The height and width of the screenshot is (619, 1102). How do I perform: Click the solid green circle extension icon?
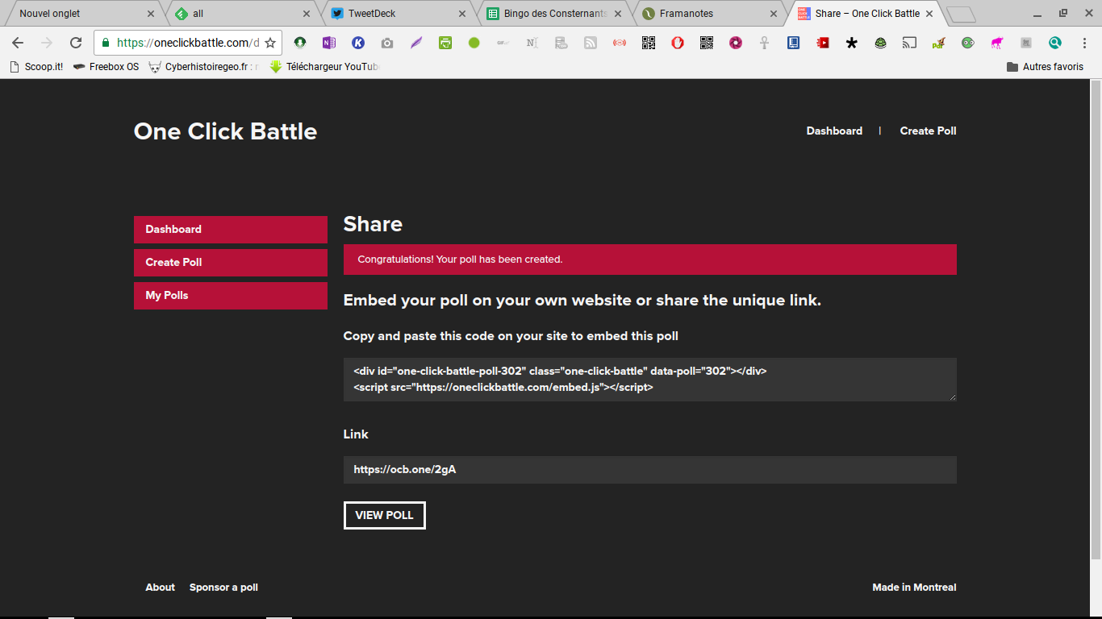tap(474, 43)
